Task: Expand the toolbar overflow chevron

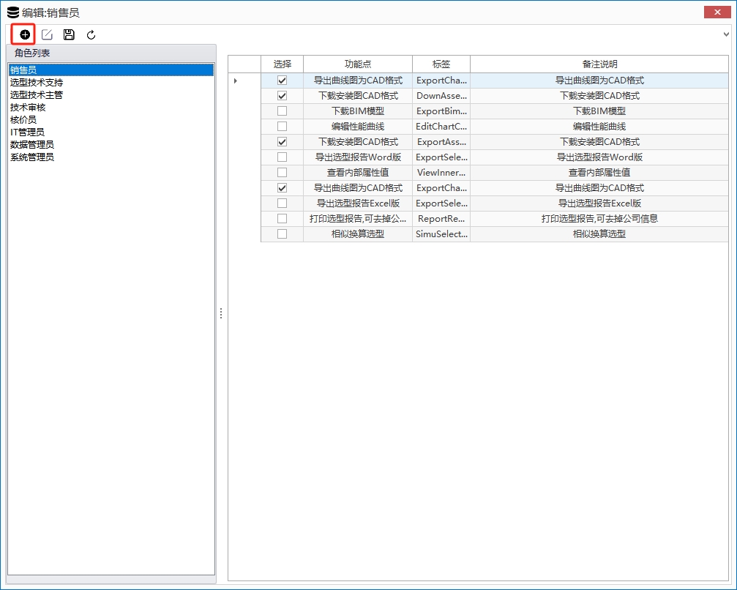Action: pos(726,34)
